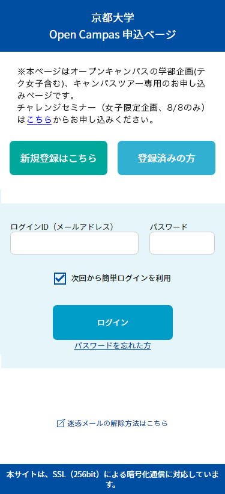The height and width of the screenshot is (494, 225).
Task: Click the チャレンジセミナー（女子限定企画） text line
Action: coord(112,108)
